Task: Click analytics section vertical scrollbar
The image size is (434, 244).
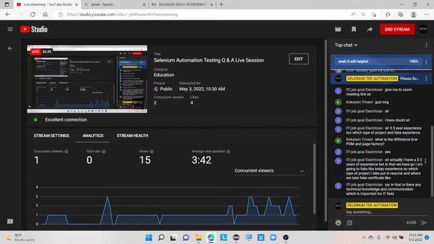Action: [x=314, y=178]
